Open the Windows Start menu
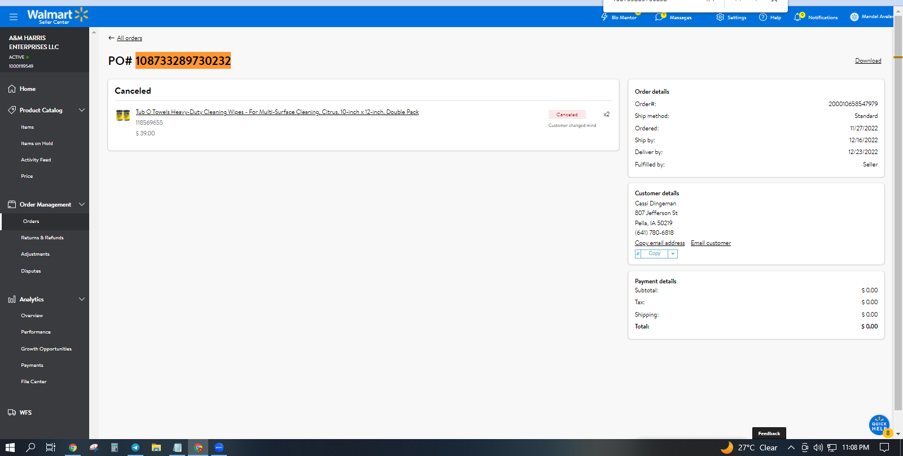 pos(10,448)
